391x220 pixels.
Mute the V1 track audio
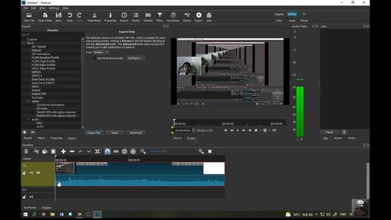31,172
